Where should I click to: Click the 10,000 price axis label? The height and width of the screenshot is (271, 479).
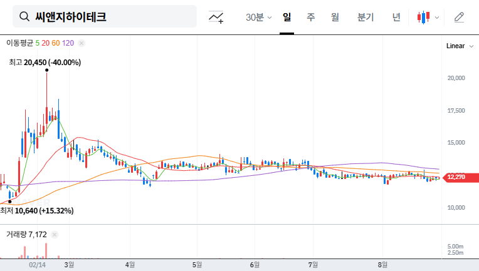[456, 208]
